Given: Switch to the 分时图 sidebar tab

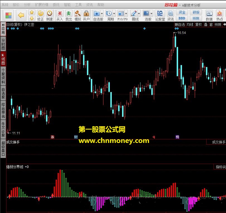Looking at the screenshot, I should [3, 44].
